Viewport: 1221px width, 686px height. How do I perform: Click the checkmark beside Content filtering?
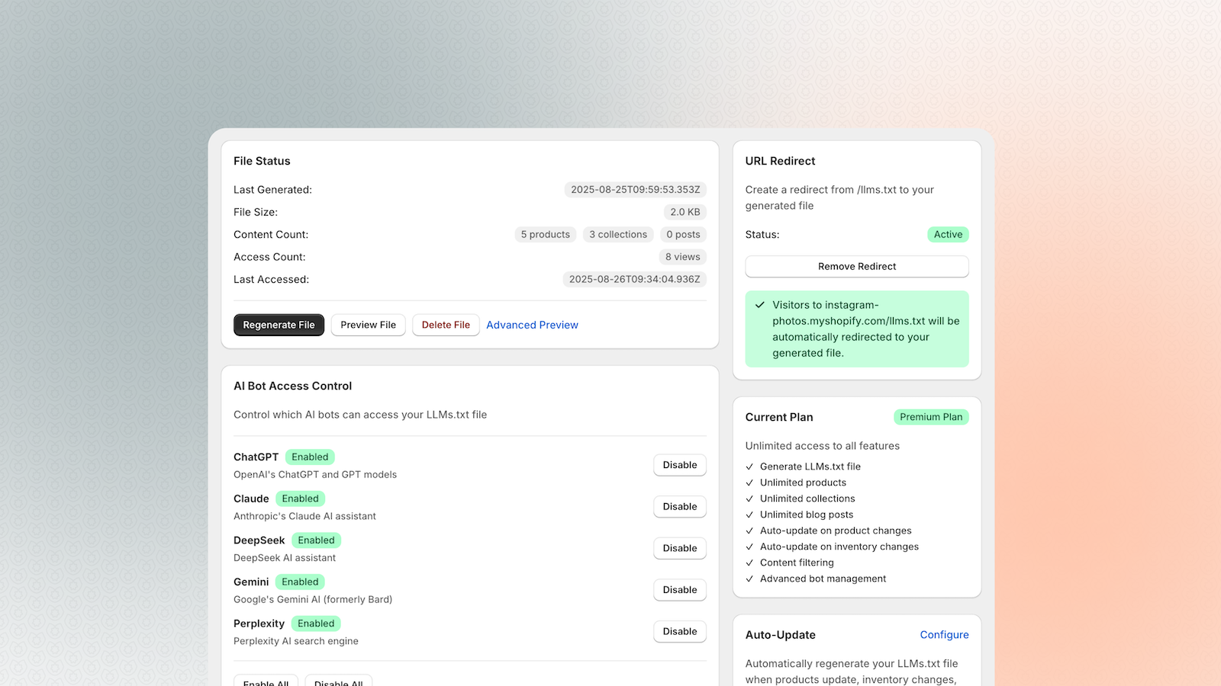coord(749,563)
